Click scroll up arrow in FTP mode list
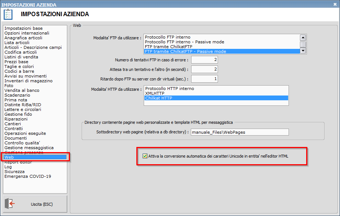The width and height of the screenshot is (340, 216). pos(303,38)
